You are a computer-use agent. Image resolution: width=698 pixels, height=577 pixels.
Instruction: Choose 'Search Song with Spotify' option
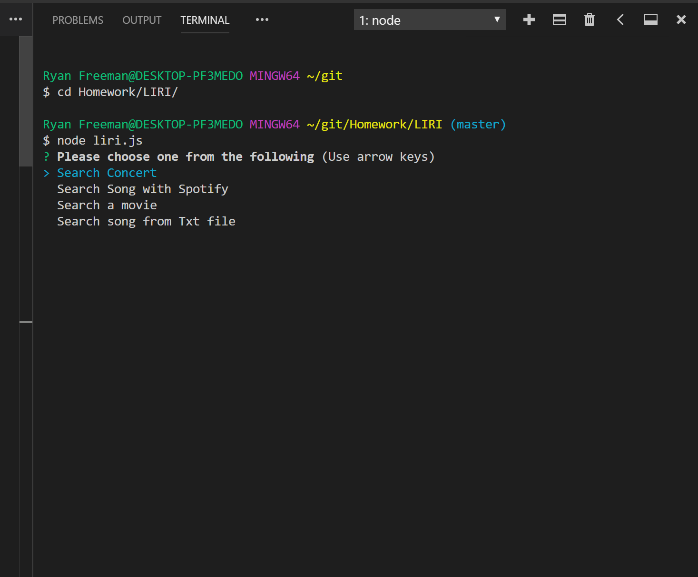[x=142, y=189]
